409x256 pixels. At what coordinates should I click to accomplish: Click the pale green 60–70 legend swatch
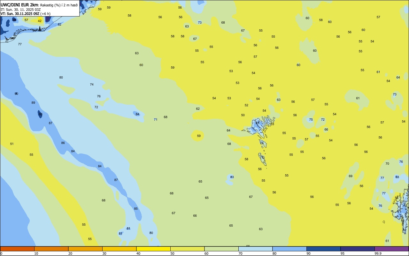[221, 249]
